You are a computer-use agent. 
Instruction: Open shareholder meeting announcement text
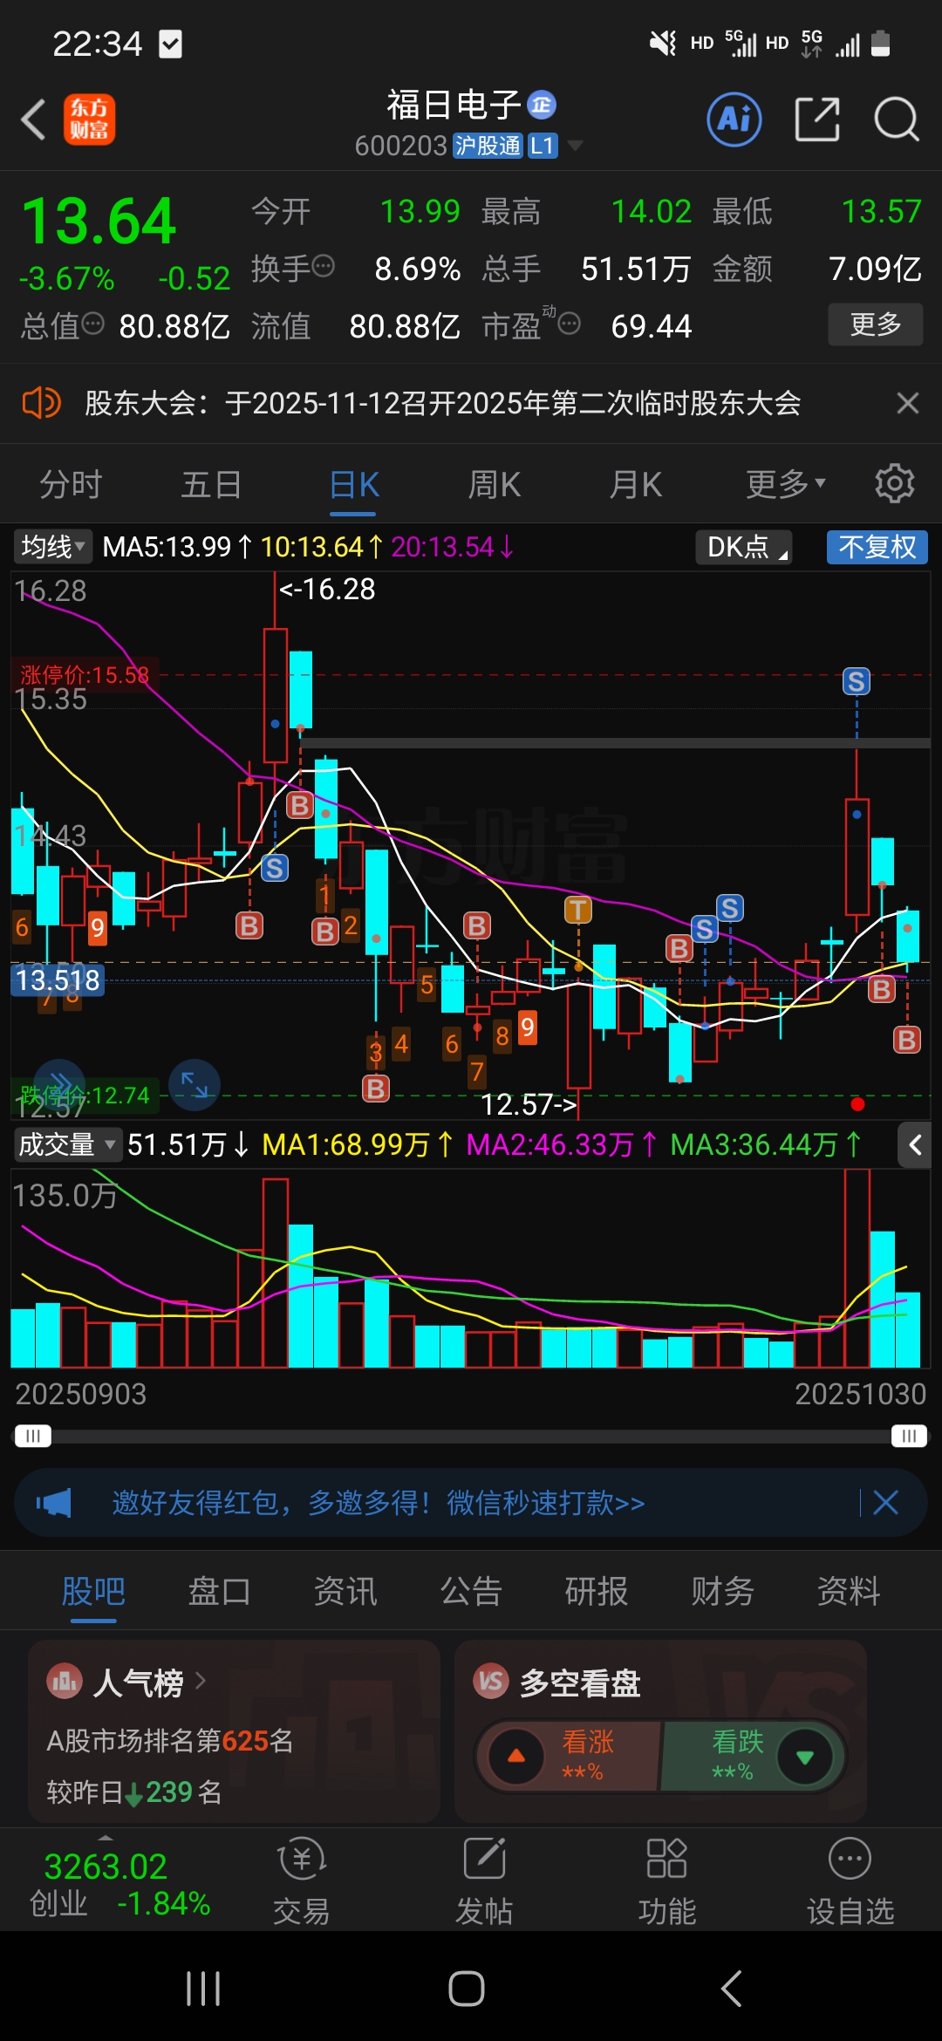click(443, 403)
